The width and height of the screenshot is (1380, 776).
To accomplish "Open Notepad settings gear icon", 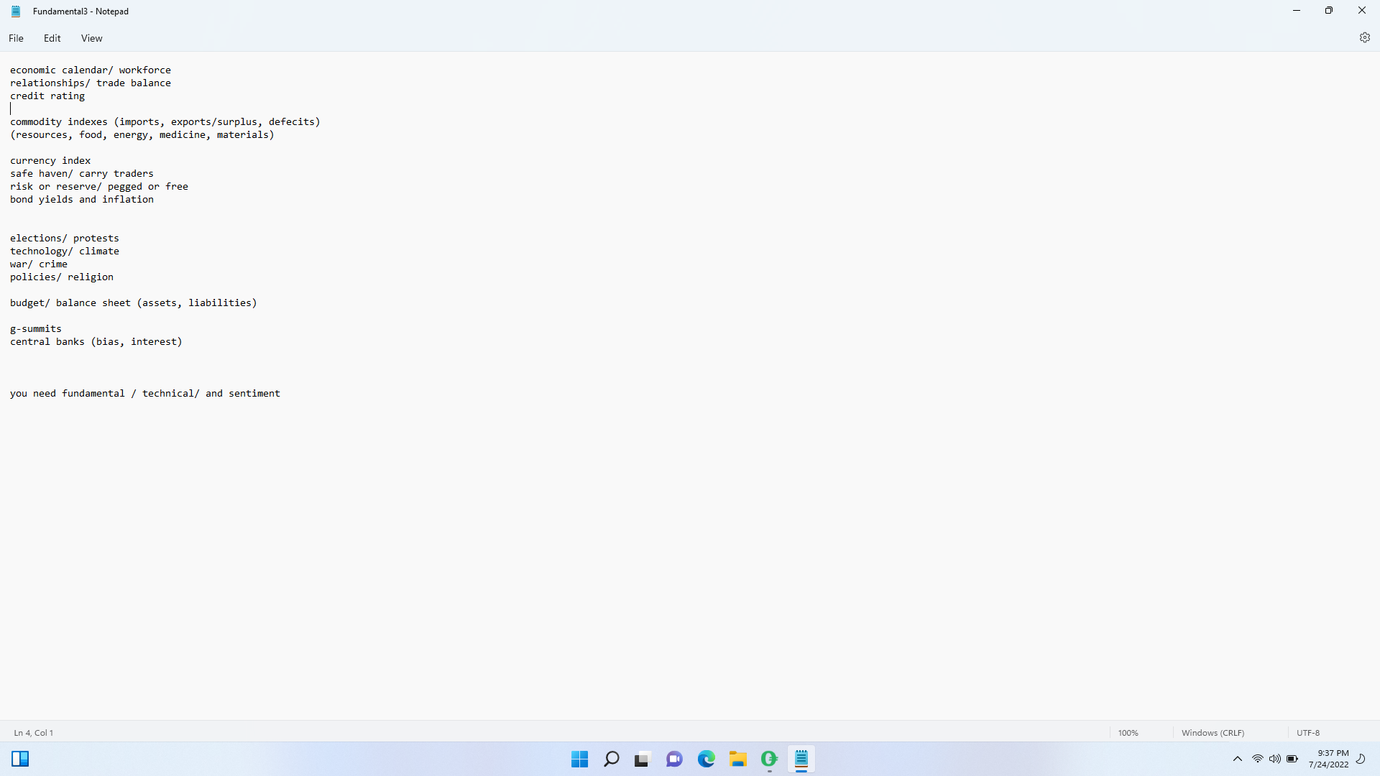I will click(x=1364, y=38).
